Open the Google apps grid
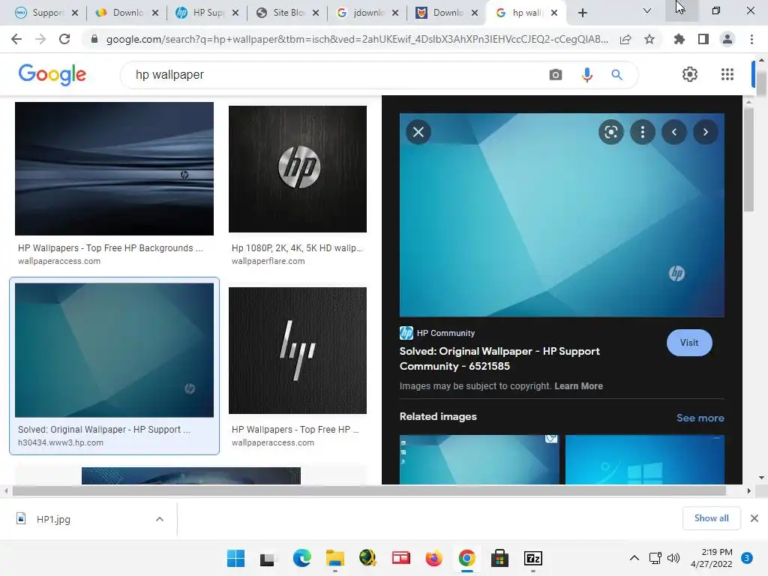Viewport: 768px width, 576px height. 727,74
